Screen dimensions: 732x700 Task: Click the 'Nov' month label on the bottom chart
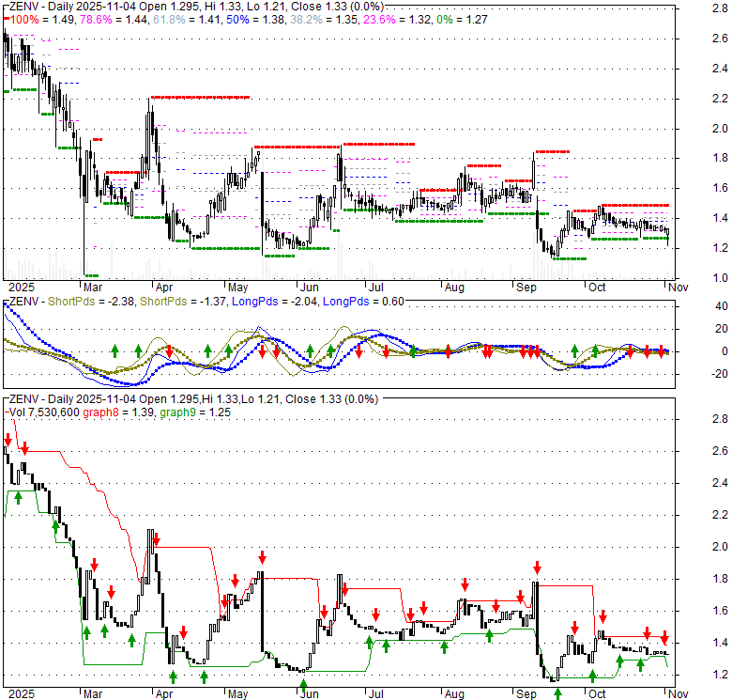pos(678,694)
